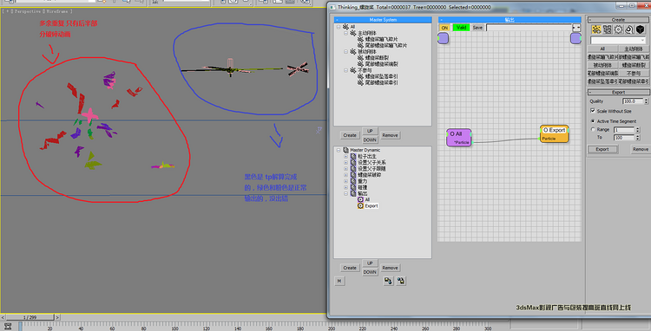
Task: Open the dropdown under the Create icons
Action: pyautogui.click(x=618, y=40)
